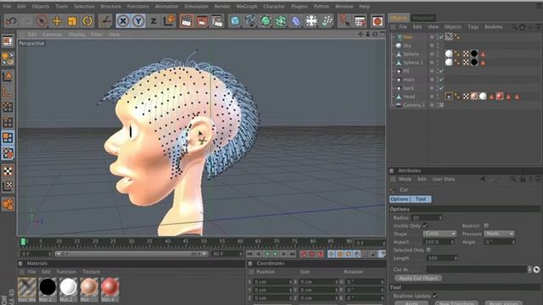Switch to the Structure tab
The image size is (543, 305).
(x=423, y=18)
